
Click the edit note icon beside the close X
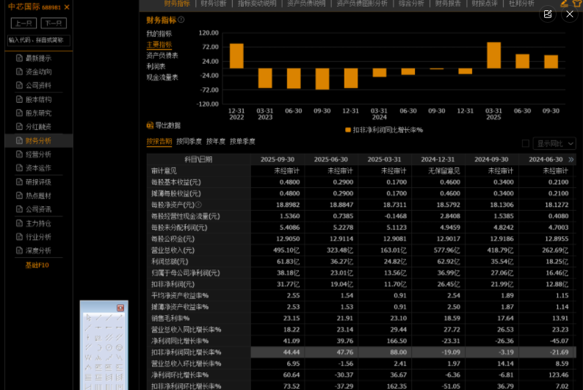[x=548, y=14]
